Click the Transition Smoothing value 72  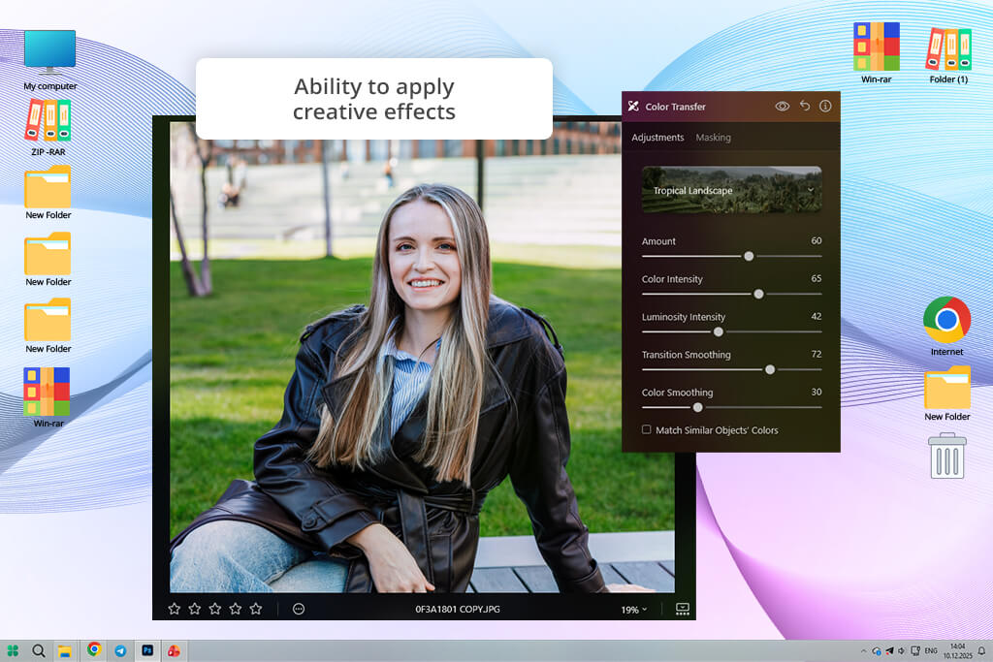817,355
